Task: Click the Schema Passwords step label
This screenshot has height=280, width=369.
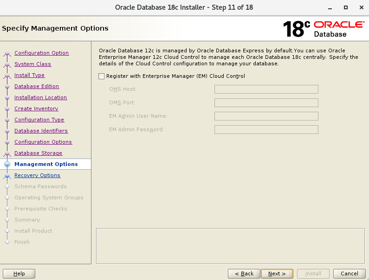Action: pyautogui.click(x=40, y=186)
